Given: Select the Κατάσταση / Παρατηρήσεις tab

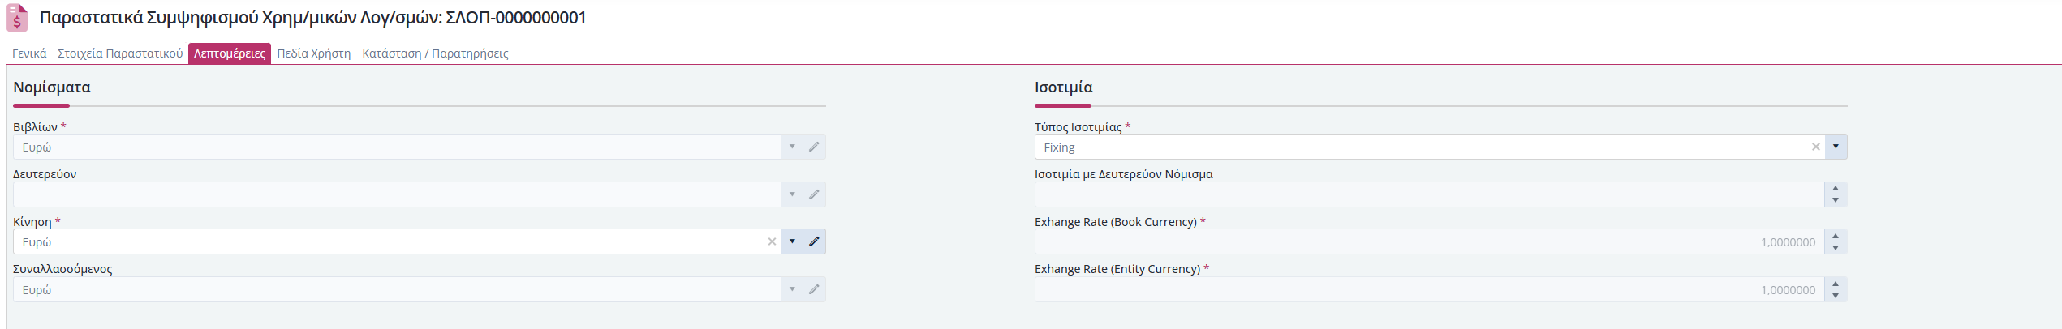Looking at the screenshot, I should 435,53.
